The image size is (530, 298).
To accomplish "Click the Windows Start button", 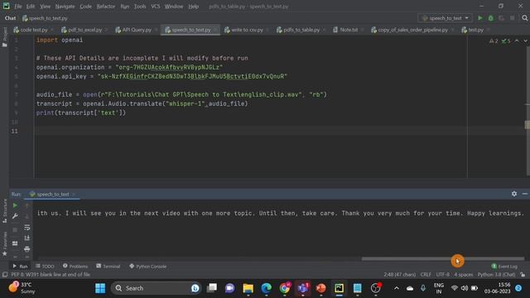I will tap(100, 288).
